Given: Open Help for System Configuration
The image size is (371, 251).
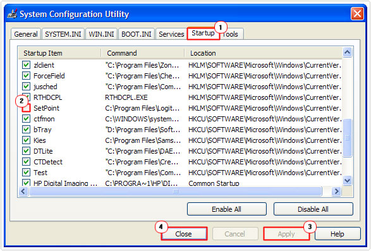Looking at the screenshot, I should (337, 234).
